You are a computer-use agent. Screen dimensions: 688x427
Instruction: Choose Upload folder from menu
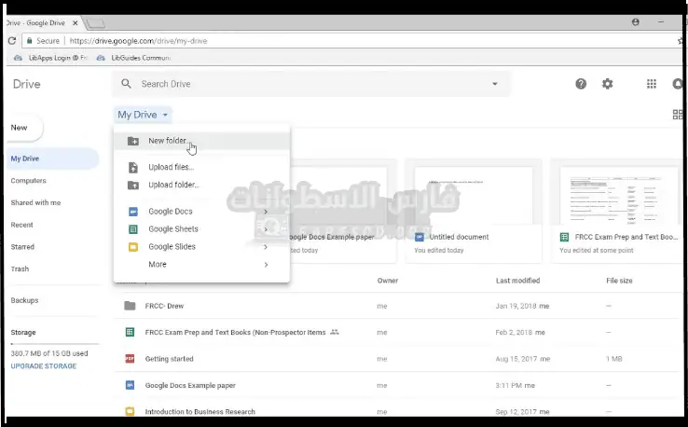[173, 185]
